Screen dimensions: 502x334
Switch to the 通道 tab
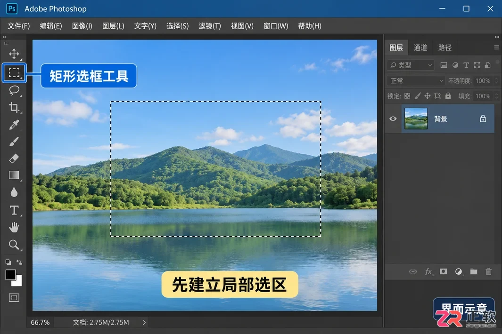[420, 48]
